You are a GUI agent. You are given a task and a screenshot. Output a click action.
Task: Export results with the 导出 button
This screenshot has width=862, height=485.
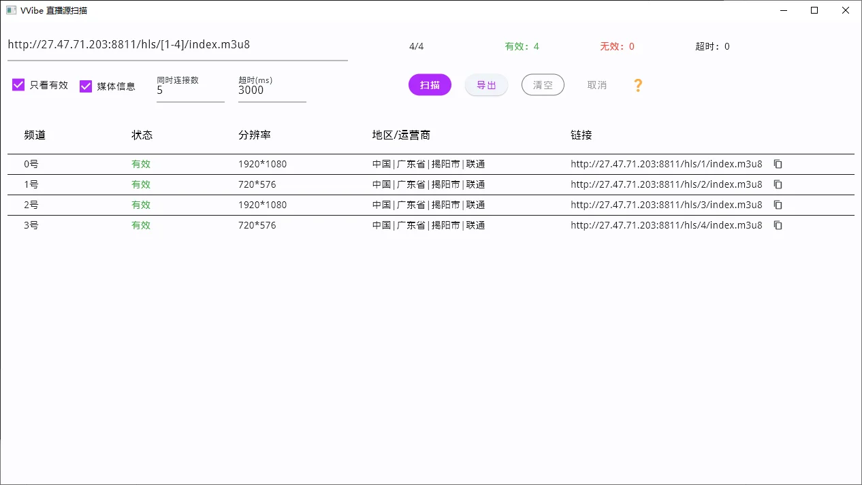pyautogui.click(x=486, y=85)
